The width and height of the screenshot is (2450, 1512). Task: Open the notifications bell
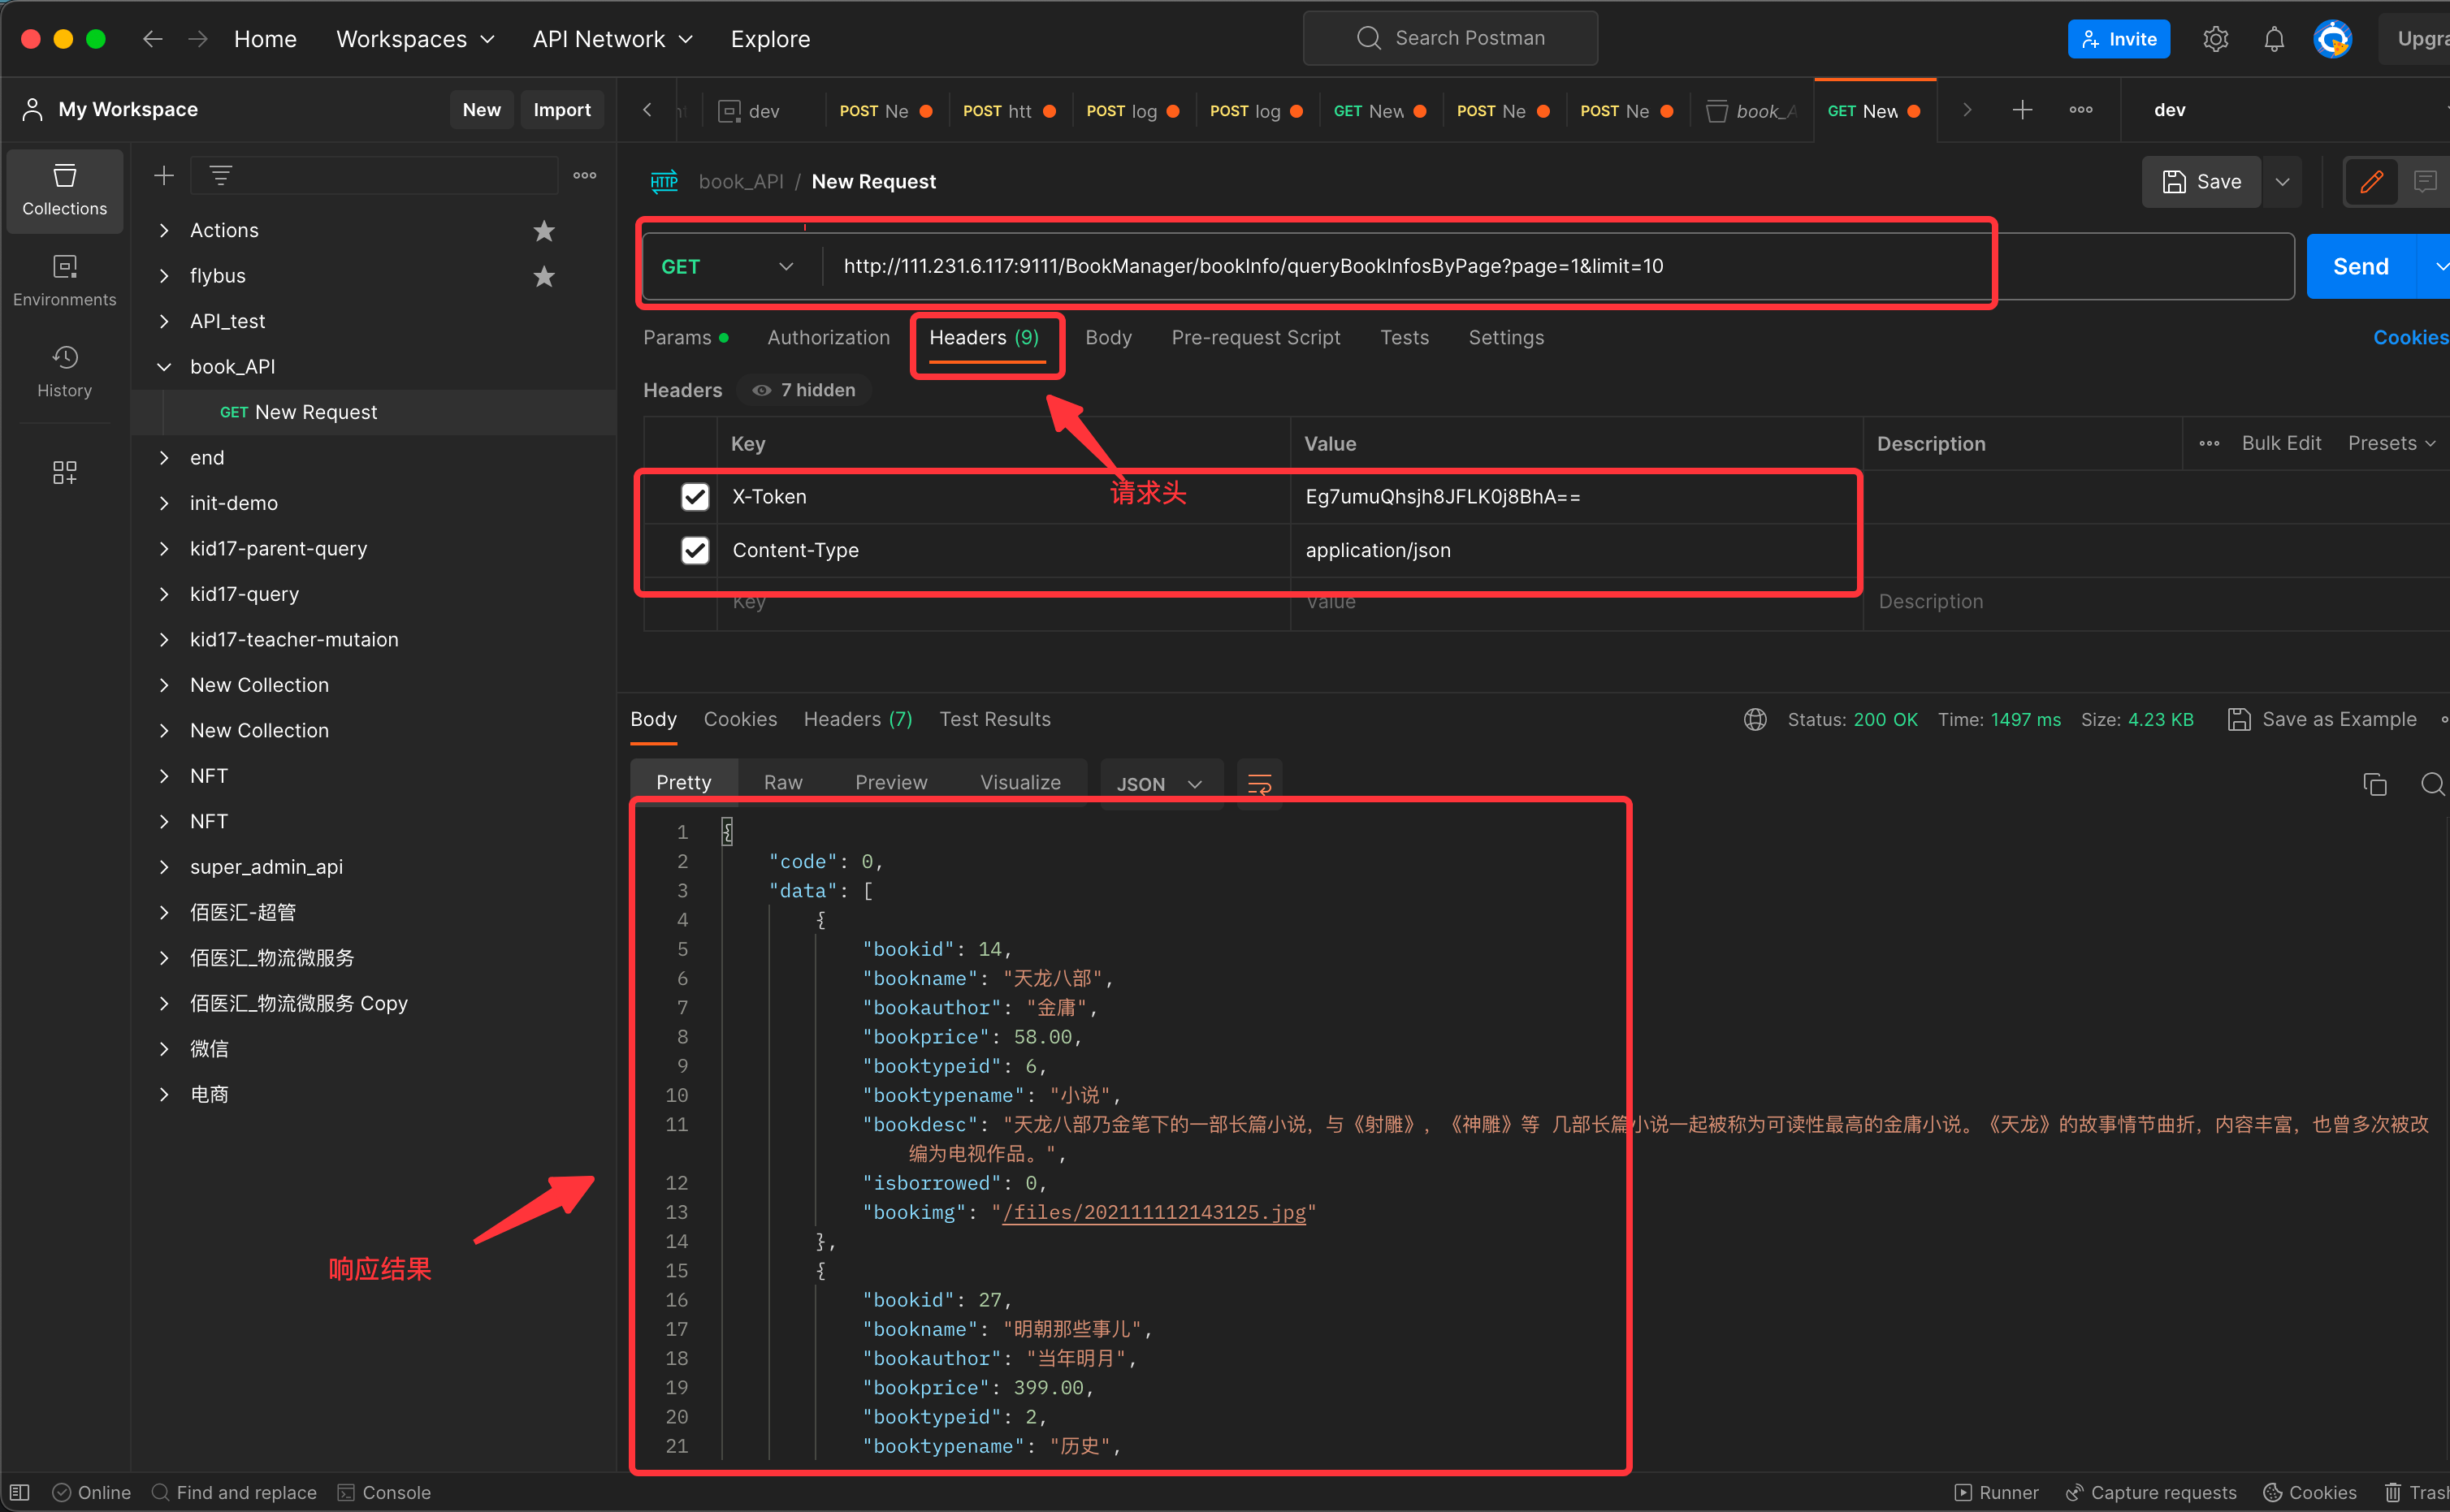point(2273,39)
